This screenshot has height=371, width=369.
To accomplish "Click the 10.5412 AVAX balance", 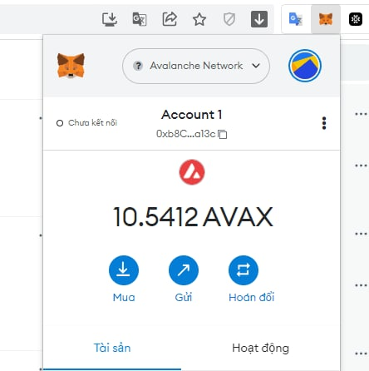I will (x=193, y=216).
